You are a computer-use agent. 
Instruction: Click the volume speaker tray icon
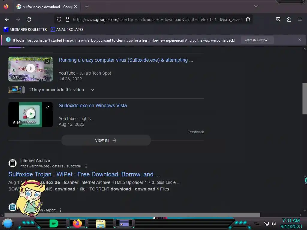[x=274, y=223]
